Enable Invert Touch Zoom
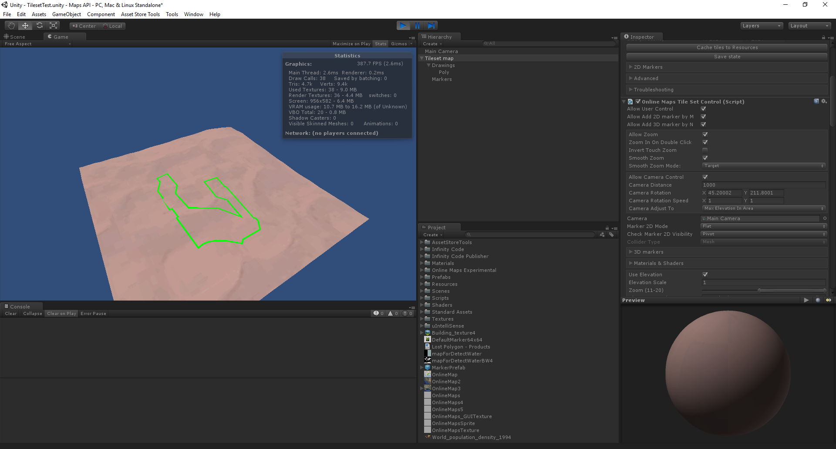Image resolution: width=836 pixels, height=449 pixels. [705, 150]
